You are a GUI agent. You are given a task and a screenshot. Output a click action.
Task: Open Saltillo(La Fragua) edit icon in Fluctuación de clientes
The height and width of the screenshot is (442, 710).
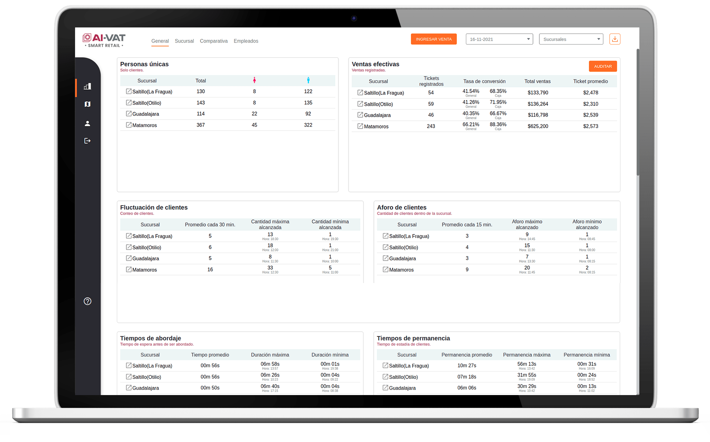click(129, 236)
